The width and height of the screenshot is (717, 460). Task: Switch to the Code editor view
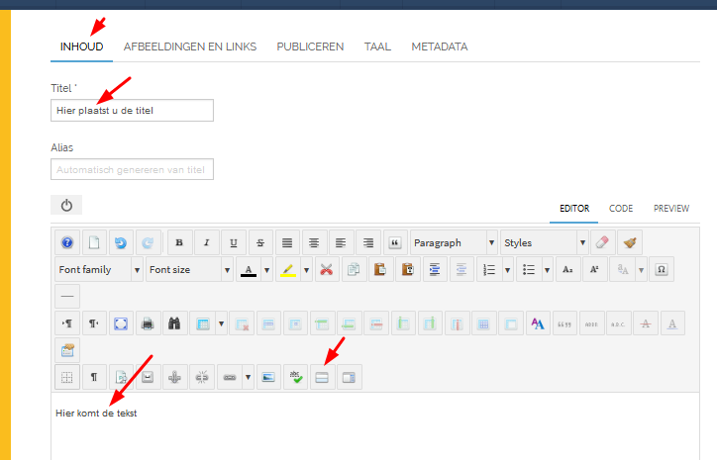coord(621,209)
